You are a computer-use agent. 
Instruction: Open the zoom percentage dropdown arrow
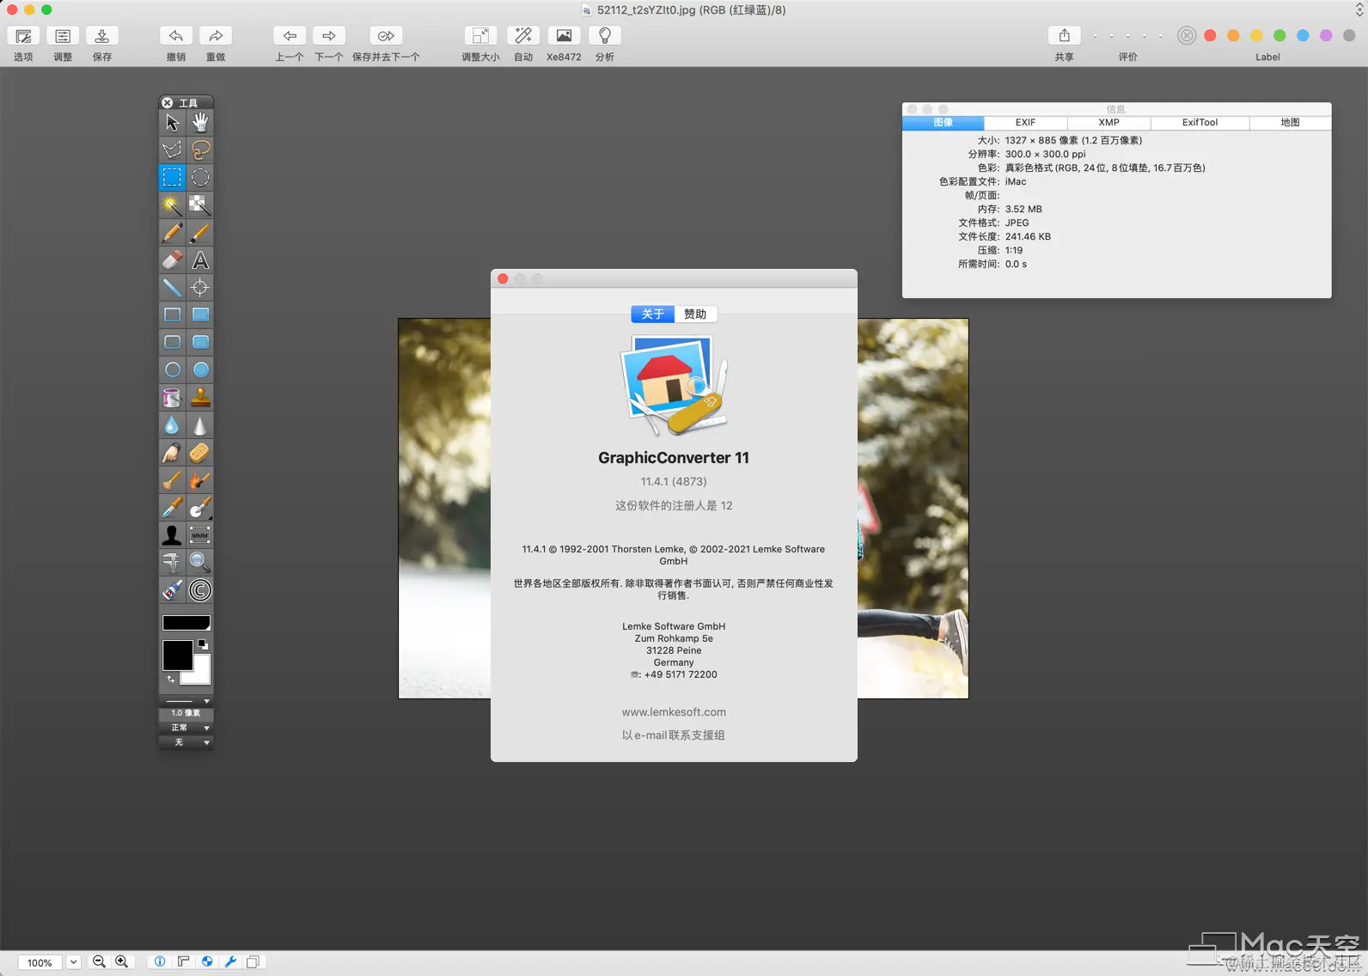click(x=74, y=962)
